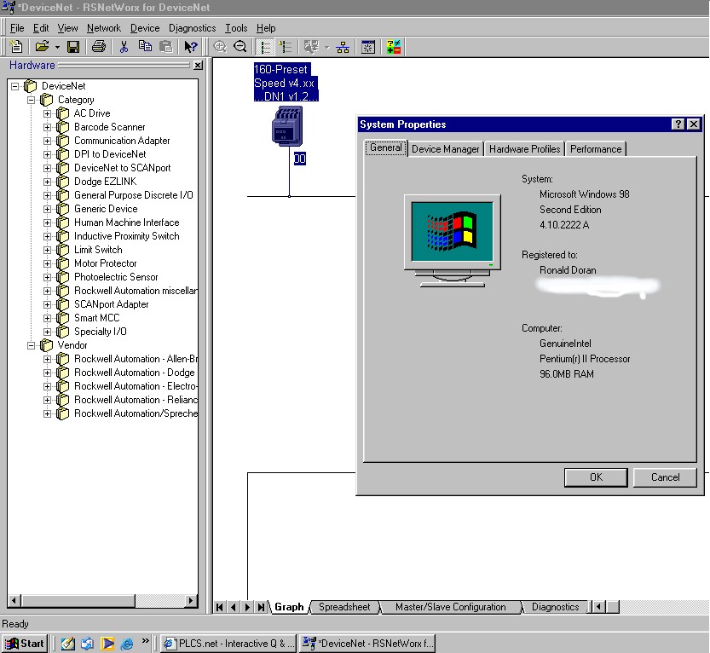Open the File menu
710x653 pixels.
click(x=17, y=28)
